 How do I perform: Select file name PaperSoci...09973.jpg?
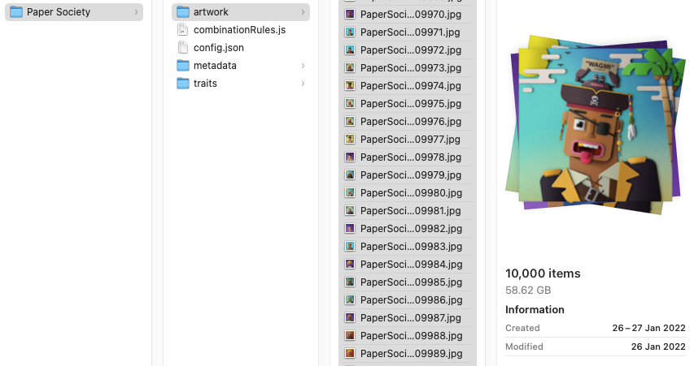tap(411, 67)
